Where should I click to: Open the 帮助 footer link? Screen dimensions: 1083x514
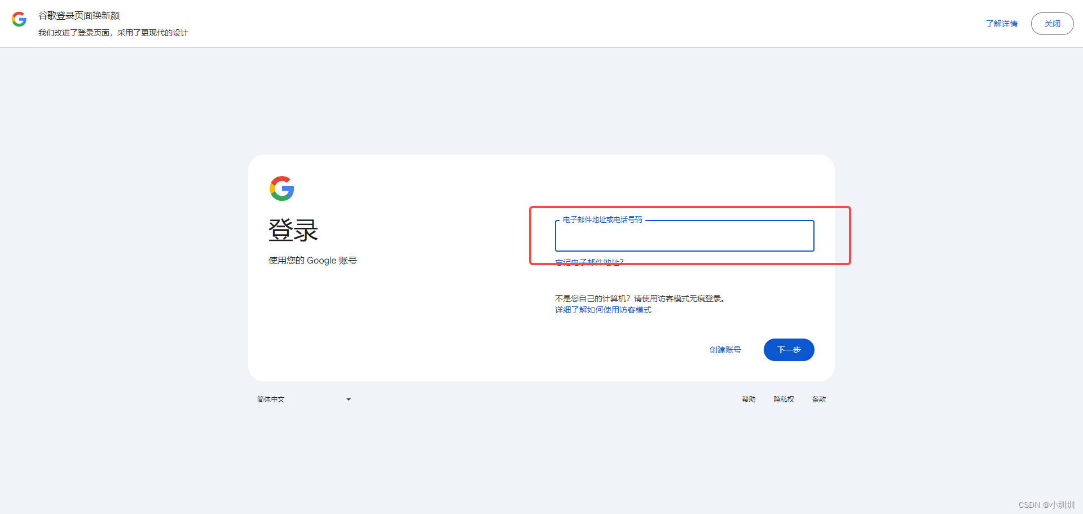click(749, 399)
